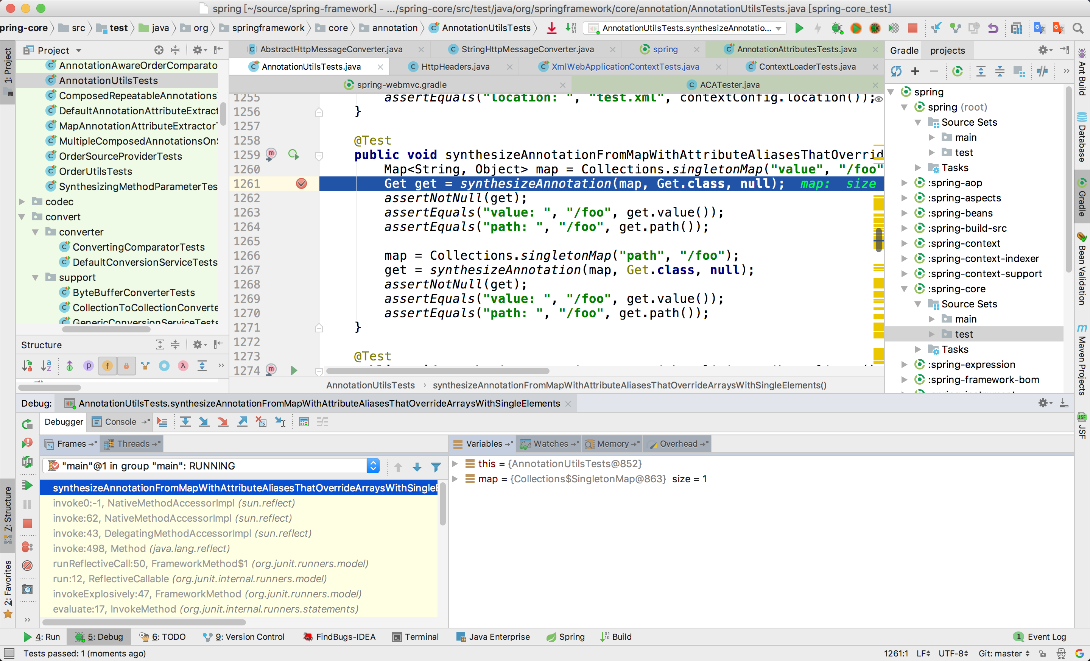1090x661 pixels.
Task: Open the Evaluate Expression tool
Action: coord(304,422)
